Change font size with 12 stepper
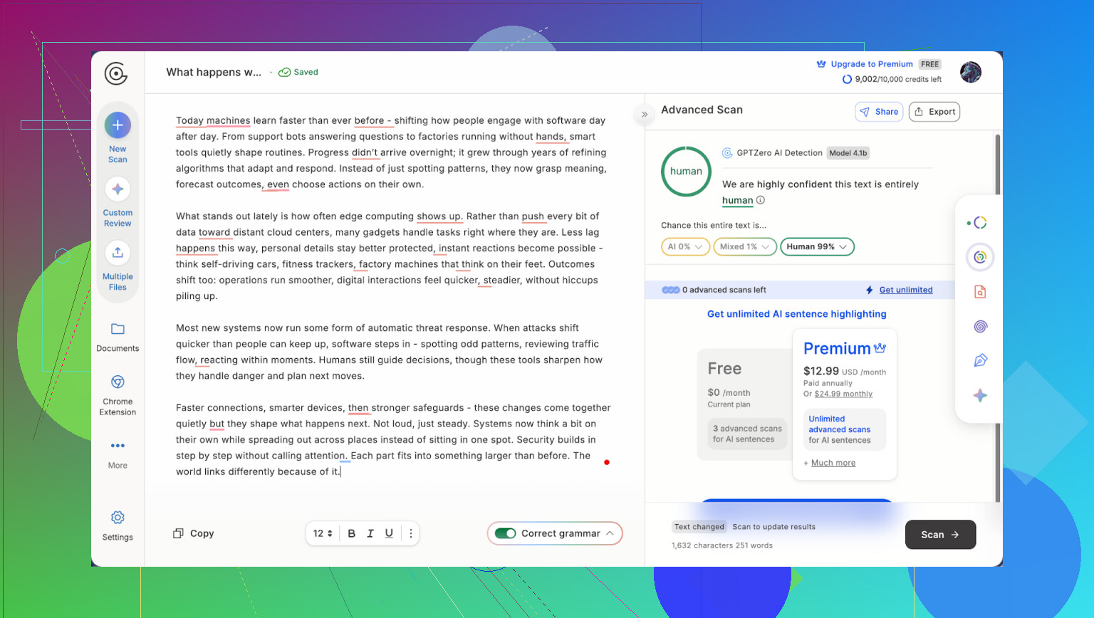 click(323, 533)
